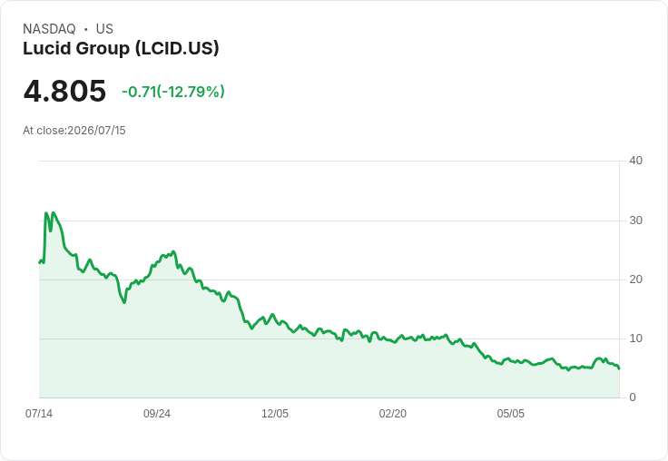Click the 0 label on price axis
This screenshot has height=461, width=668.
[x=633, y=397]
